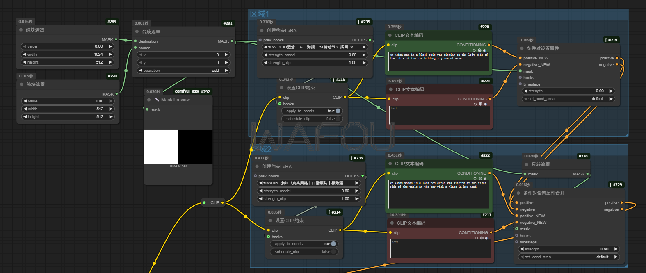Collapse CLIP文本编码 node #217 via its dot

click(x=392, y=223)
